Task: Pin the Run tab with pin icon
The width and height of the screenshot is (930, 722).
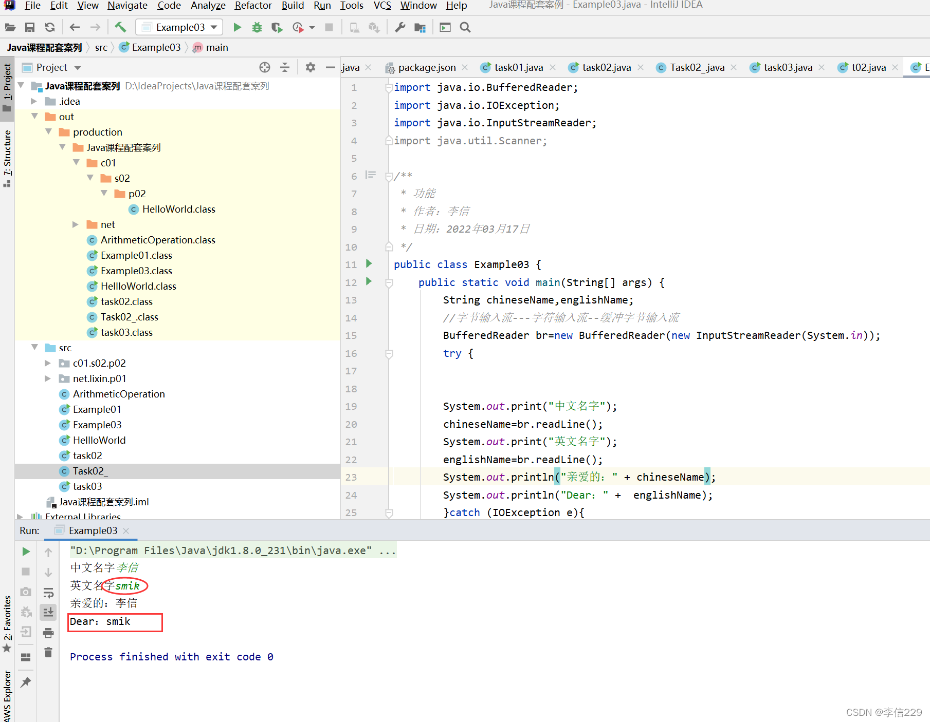Action: click(x=26, y=682)
